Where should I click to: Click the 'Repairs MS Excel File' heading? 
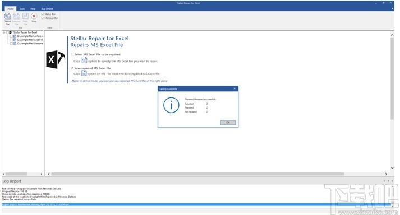pos(96,45)
